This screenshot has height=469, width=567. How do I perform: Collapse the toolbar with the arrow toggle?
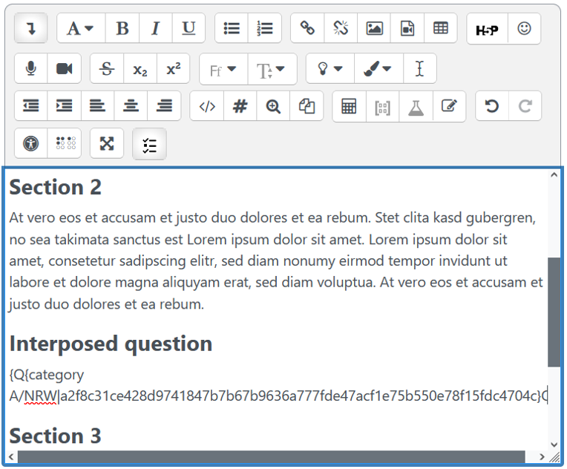pyautogui.click(x=31, y=29)
